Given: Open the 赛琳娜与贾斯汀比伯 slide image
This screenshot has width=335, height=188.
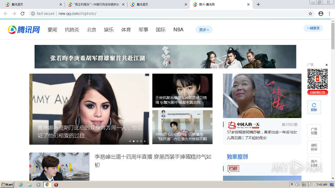Looking at the screenshot, I should point(89,109).
